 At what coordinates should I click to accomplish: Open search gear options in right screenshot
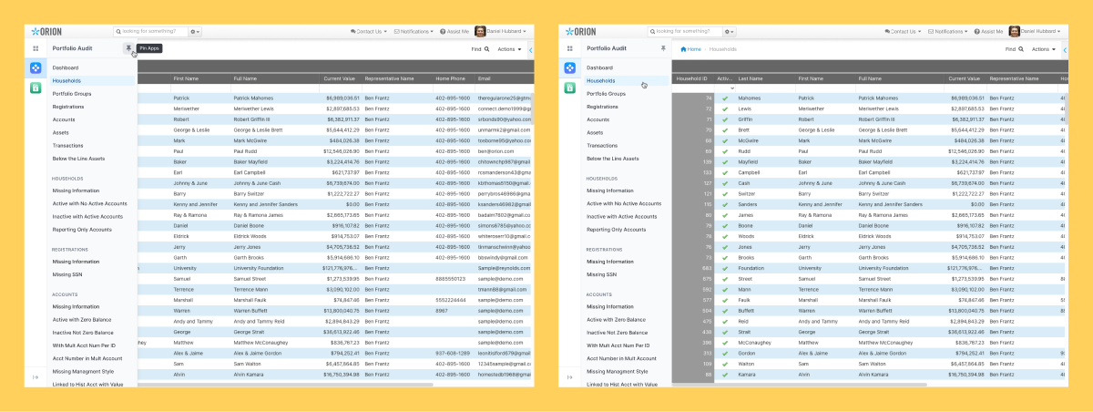click(x=730, y=31)
